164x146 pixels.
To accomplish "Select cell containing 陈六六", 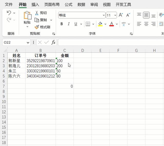I will pos(16,76).
